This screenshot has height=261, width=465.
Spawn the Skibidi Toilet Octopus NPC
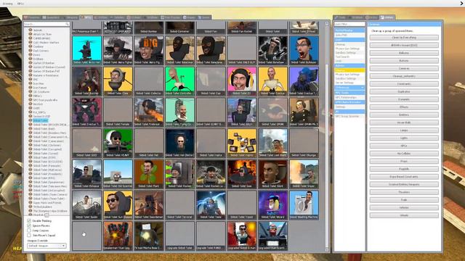86,174
